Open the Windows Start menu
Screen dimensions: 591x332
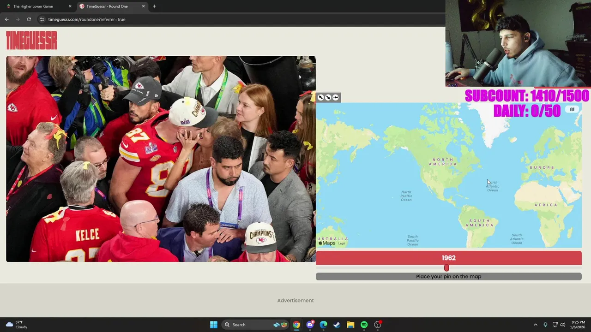(x=213, y=325)
